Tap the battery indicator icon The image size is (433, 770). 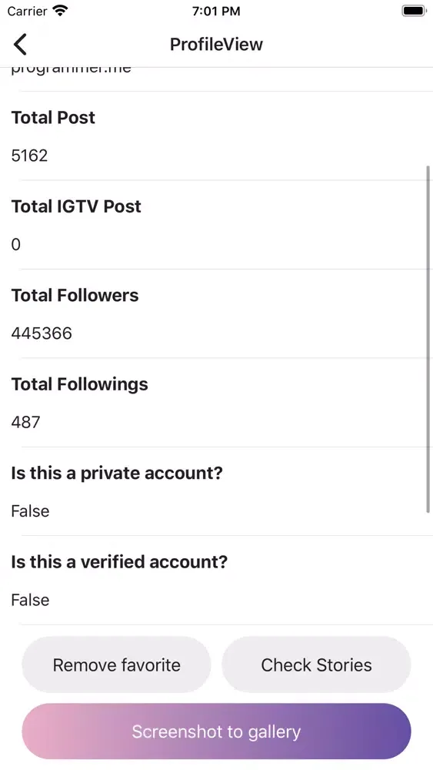point(414,11)
